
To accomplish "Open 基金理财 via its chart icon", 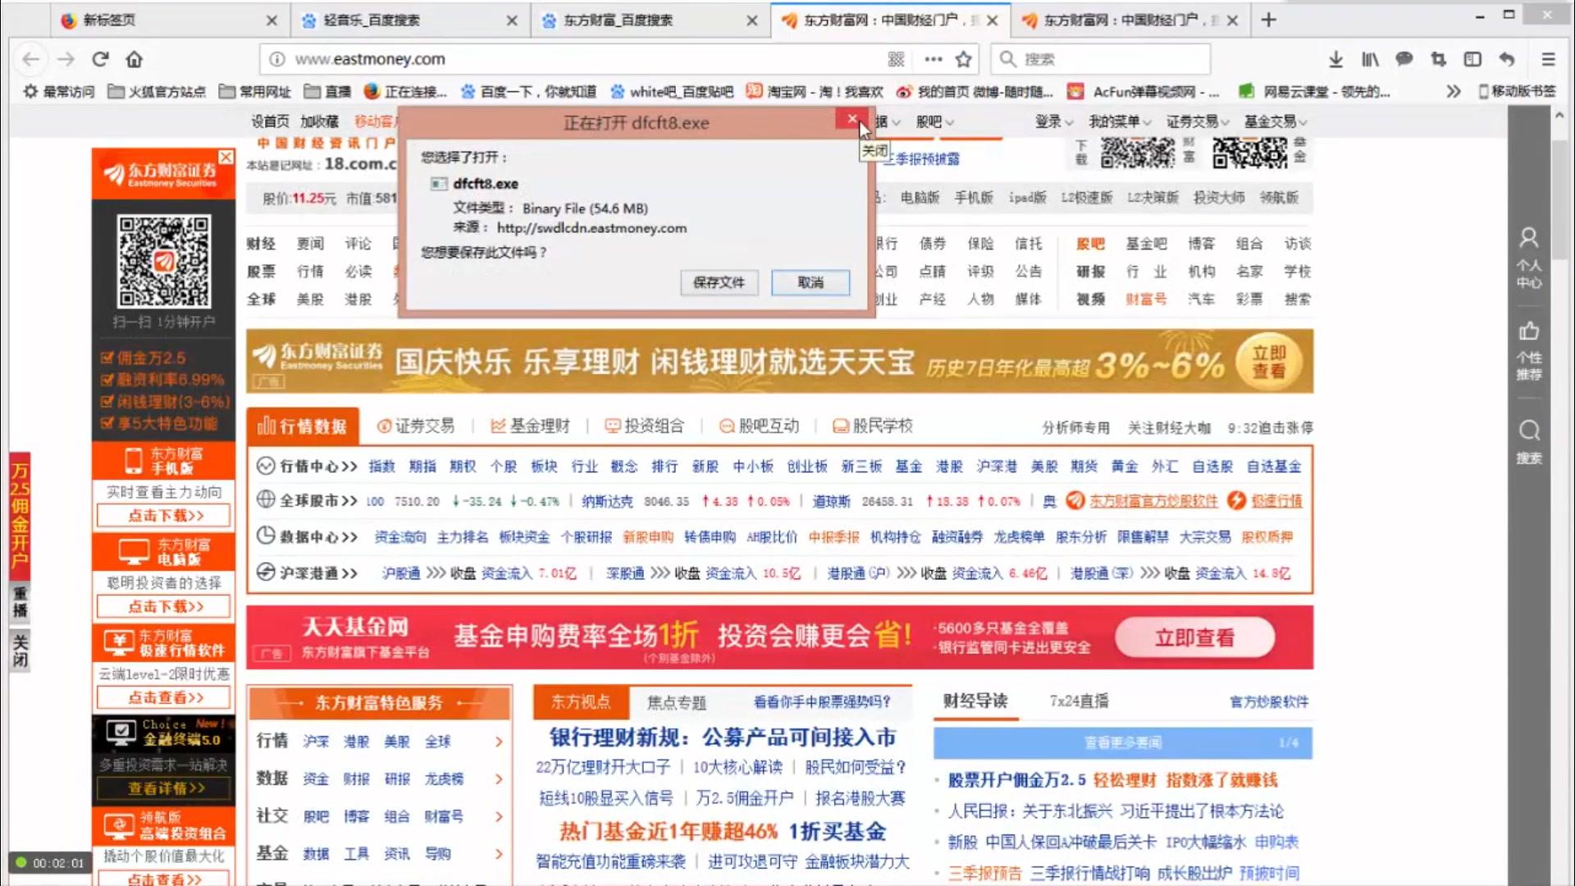I will (497, 426).
